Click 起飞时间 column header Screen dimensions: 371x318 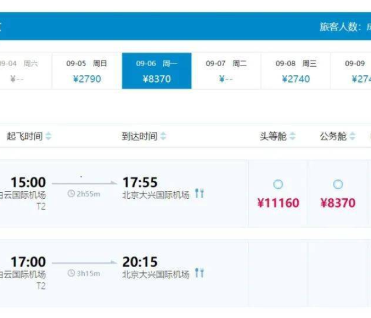coord(24,137)
